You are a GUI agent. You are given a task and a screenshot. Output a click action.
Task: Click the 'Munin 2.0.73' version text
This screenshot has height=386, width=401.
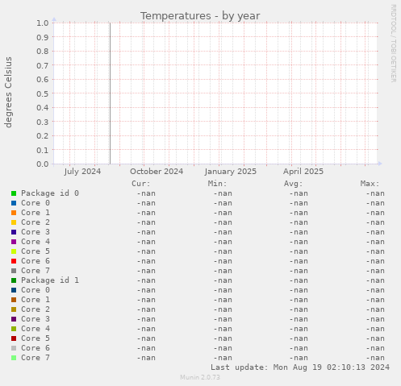[x=200, y=377]
